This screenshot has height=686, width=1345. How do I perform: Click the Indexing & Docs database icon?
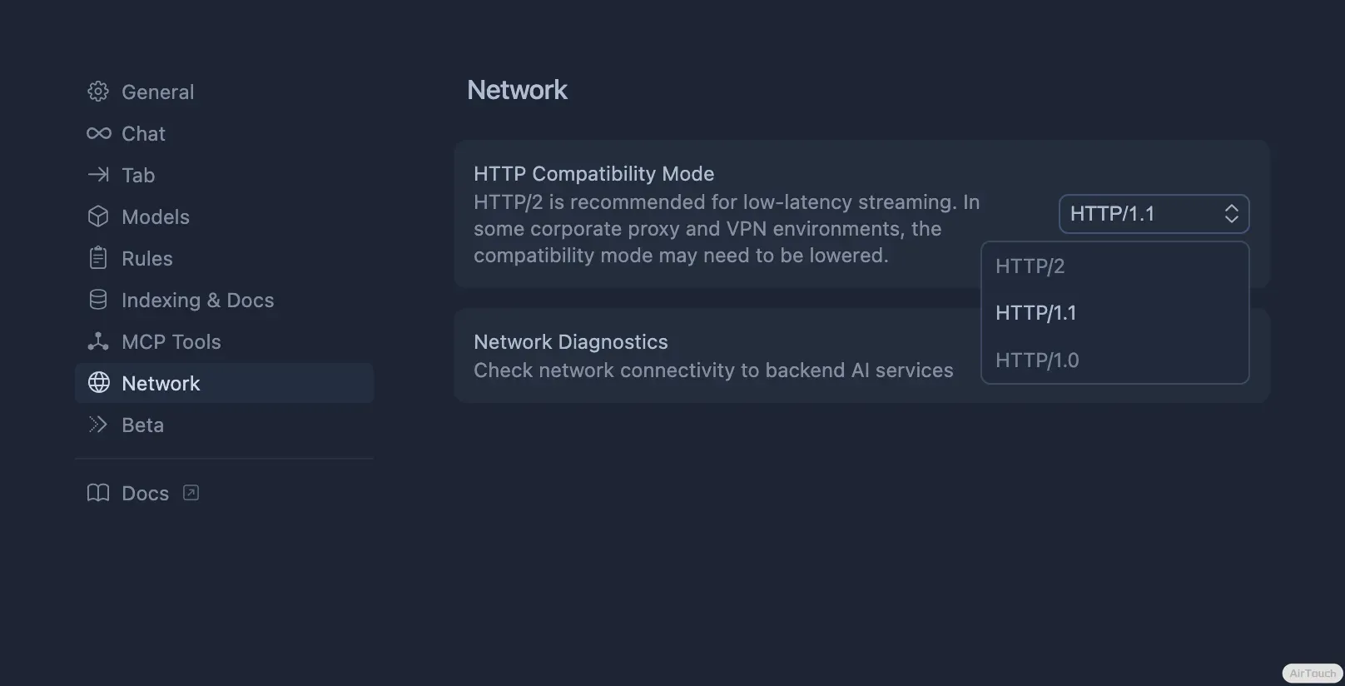click(x=98, y=300)
